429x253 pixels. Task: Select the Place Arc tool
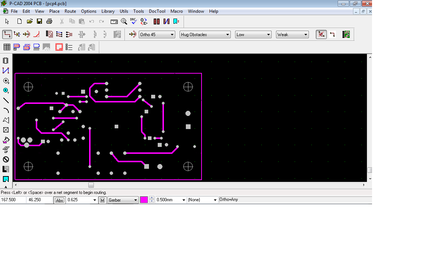tap(6, 110)
